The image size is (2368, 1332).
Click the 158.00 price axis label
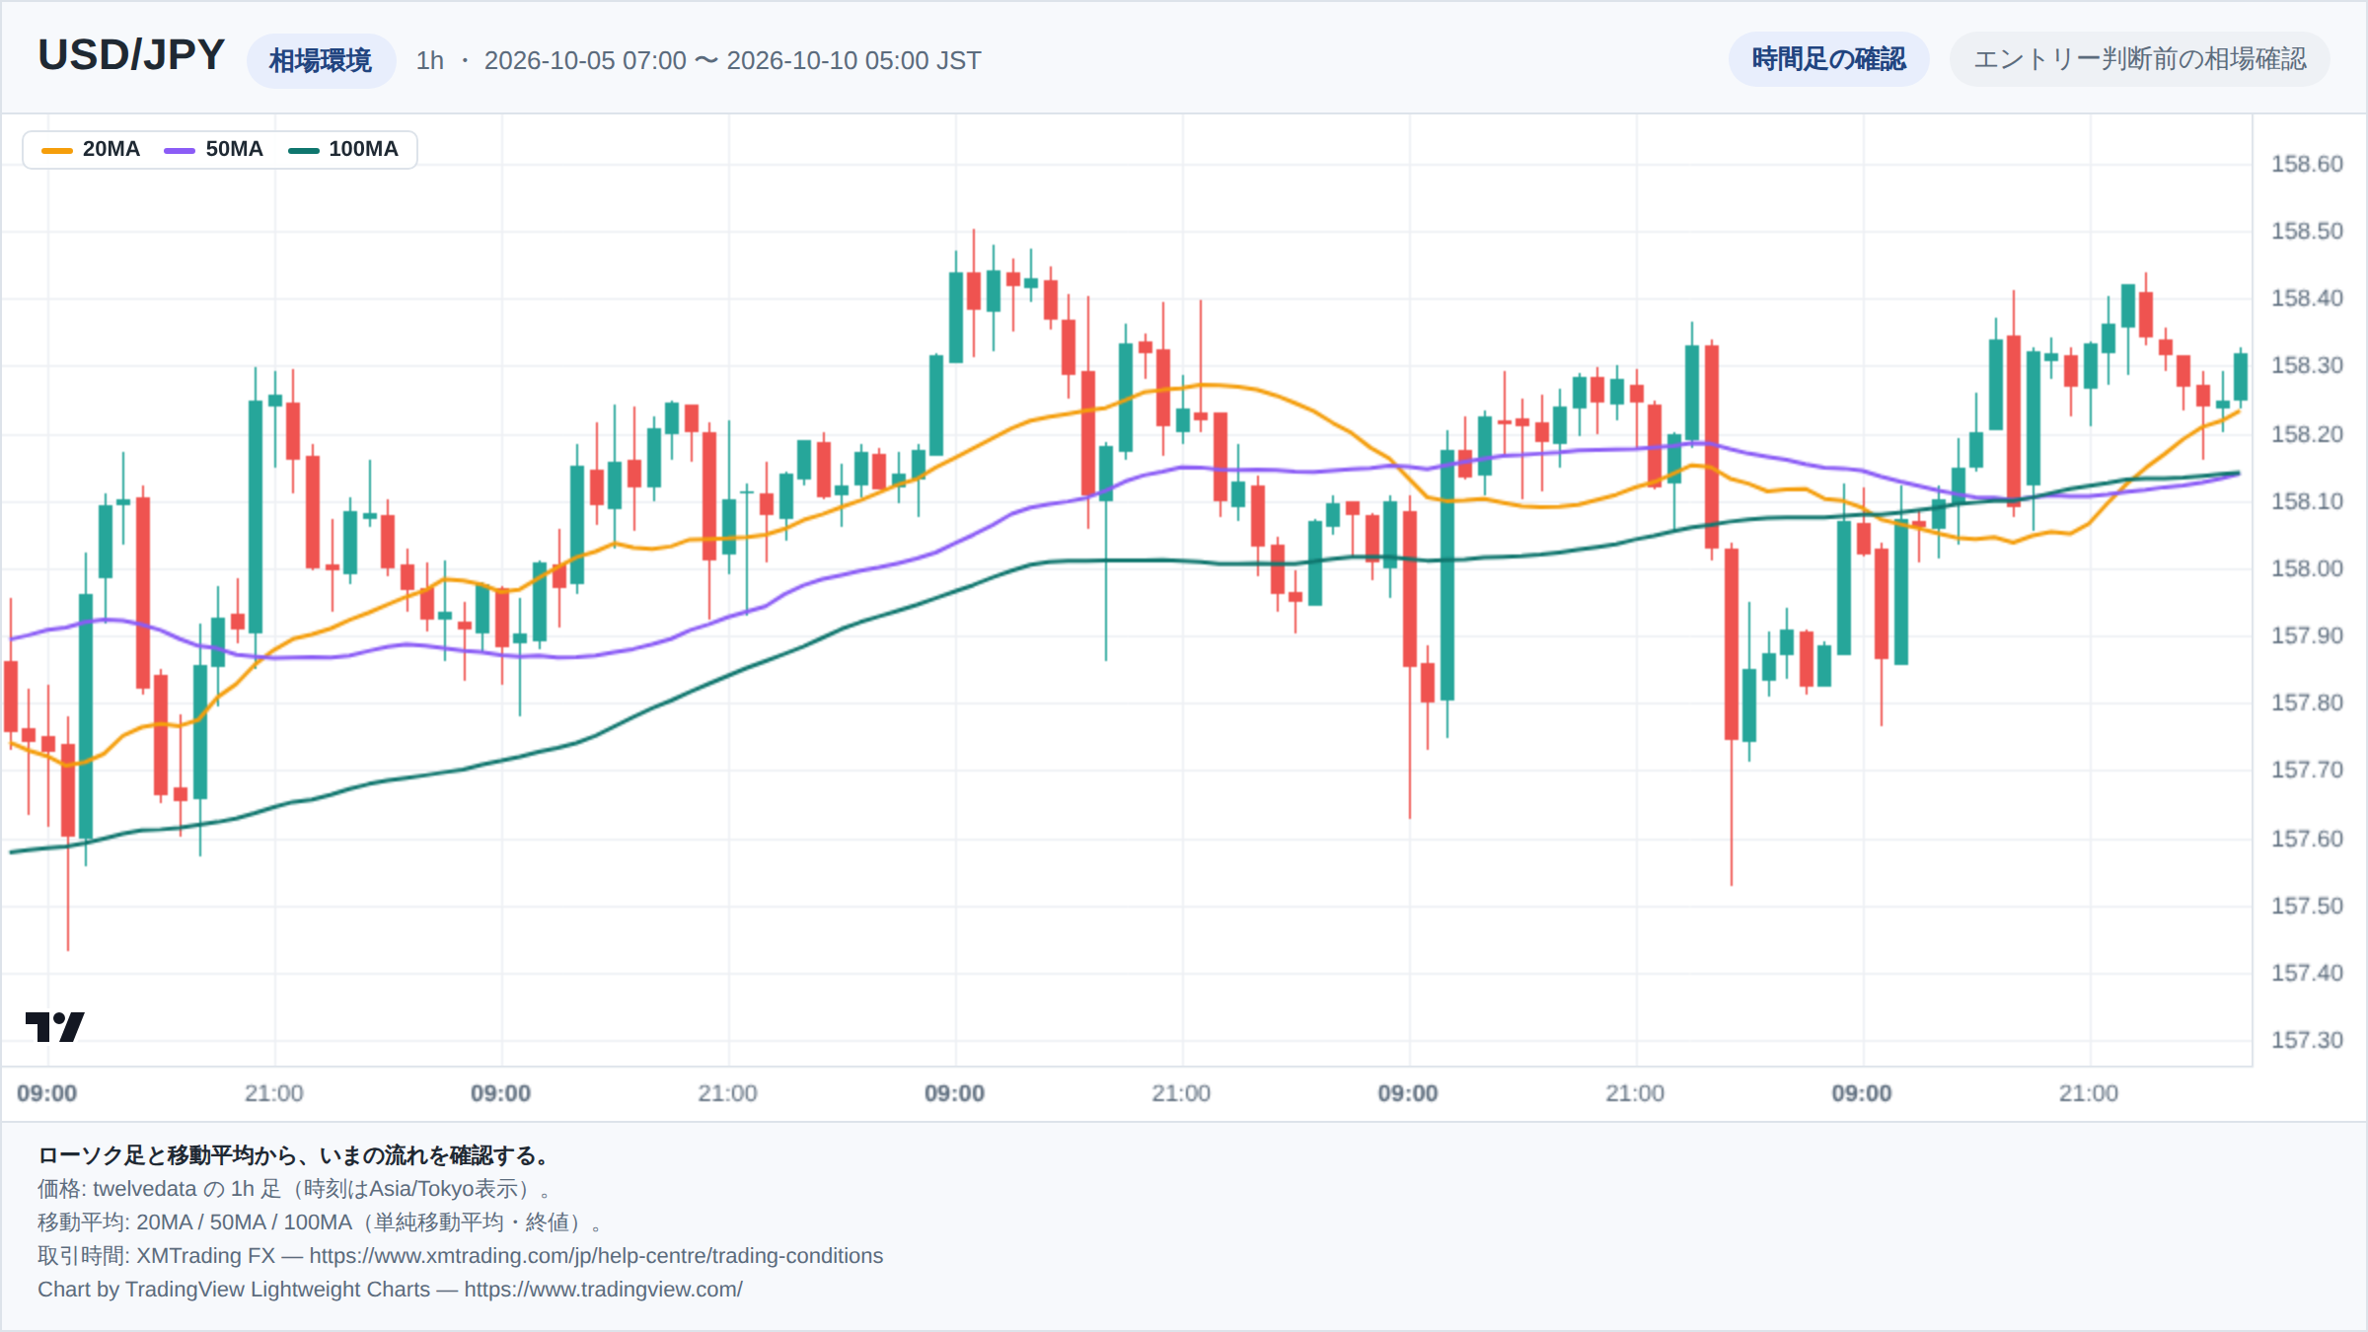point(2306,568)
